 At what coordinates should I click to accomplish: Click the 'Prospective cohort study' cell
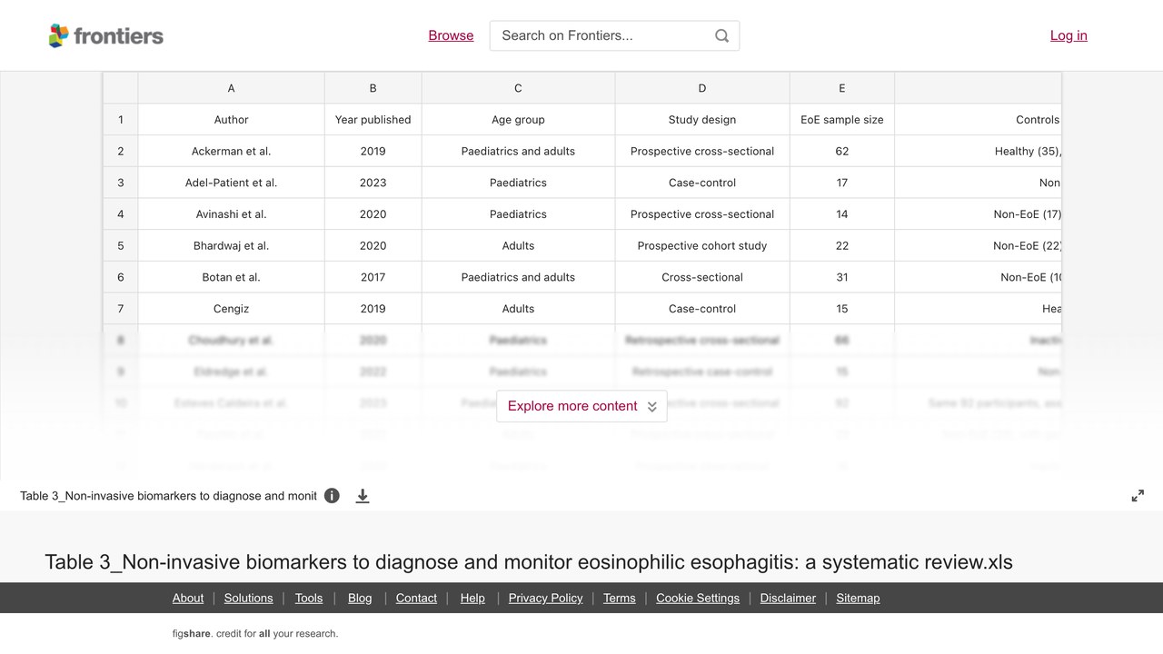click(x=702, y=245)
